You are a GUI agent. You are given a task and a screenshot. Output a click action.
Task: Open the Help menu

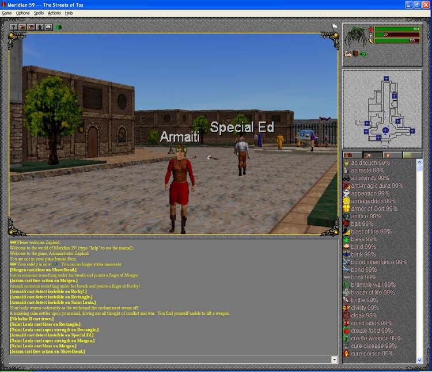pyautogui.click(x=69, y=13)
